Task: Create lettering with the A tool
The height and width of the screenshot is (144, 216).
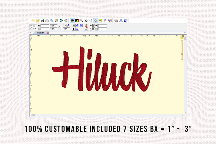Action: coord(121,21)
